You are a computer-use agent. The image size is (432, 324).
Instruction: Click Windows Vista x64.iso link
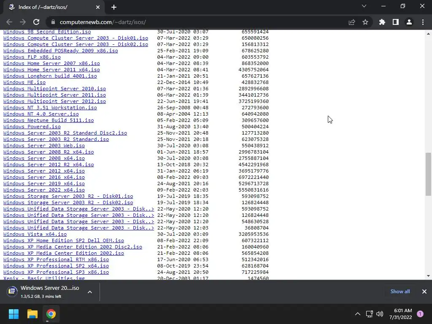coord(35,234)
